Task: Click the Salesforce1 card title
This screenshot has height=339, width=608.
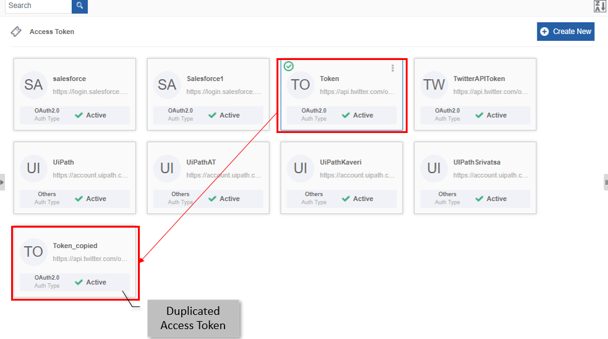Action: pos(205,79)
